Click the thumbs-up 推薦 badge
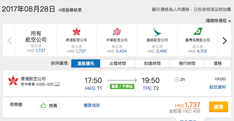234x121 pixels. point(49,105)
